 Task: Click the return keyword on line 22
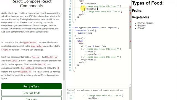click(80, 41)
